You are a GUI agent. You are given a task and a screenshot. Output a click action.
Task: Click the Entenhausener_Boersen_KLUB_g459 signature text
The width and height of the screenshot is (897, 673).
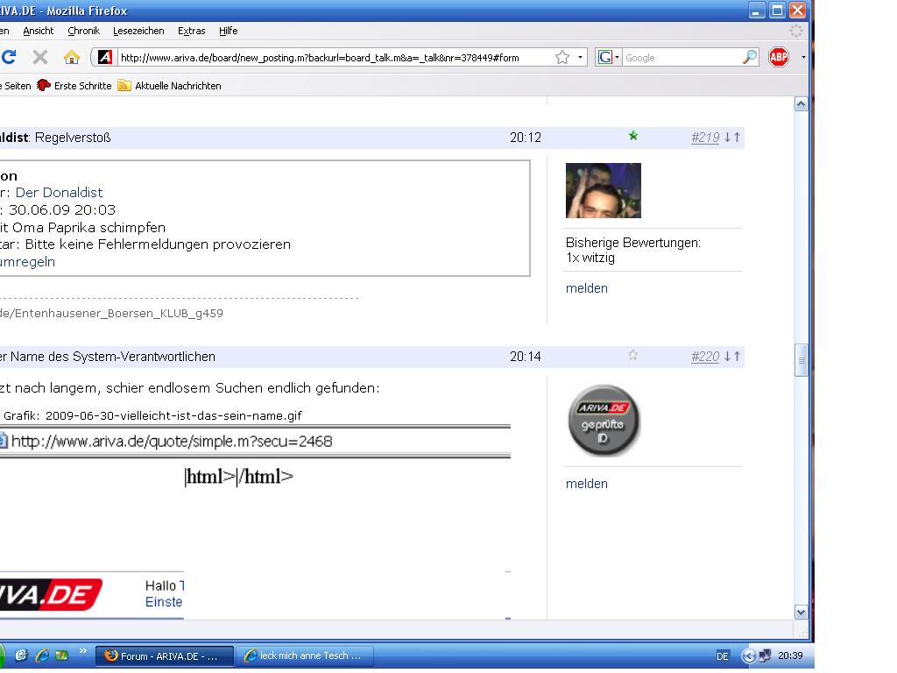coord(119,314)
